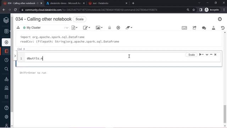Open the Compute clusters icon in sidebar
This screenshot has width=227, height=128.
[x=6, y=88]
